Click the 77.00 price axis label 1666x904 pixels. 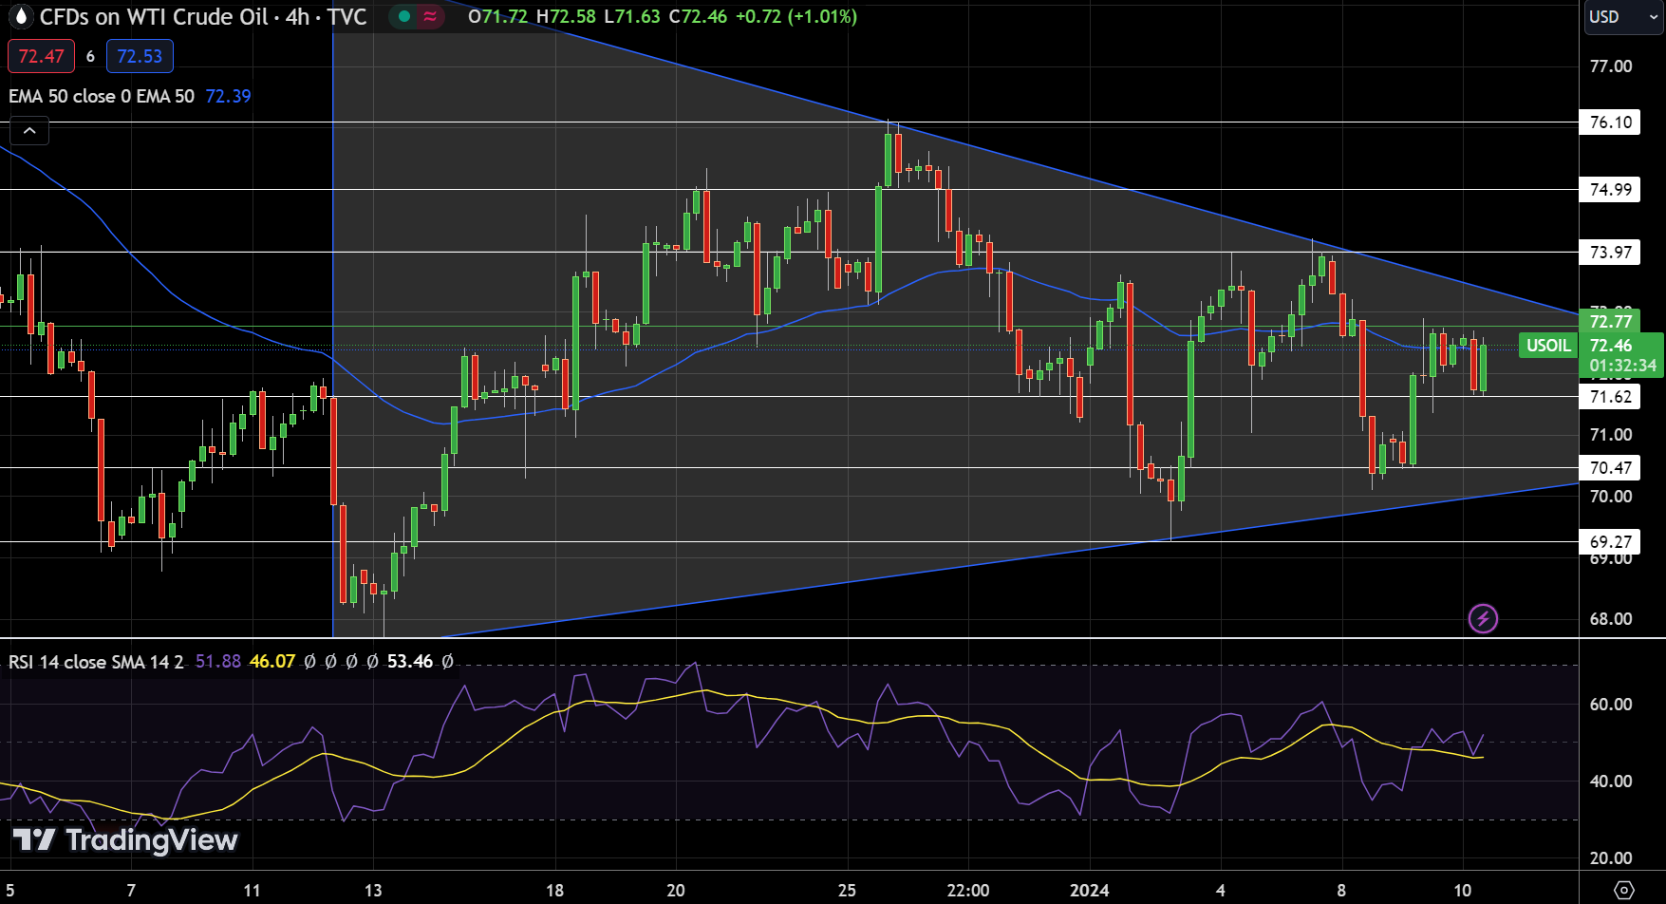click(x=1611, y=66)
